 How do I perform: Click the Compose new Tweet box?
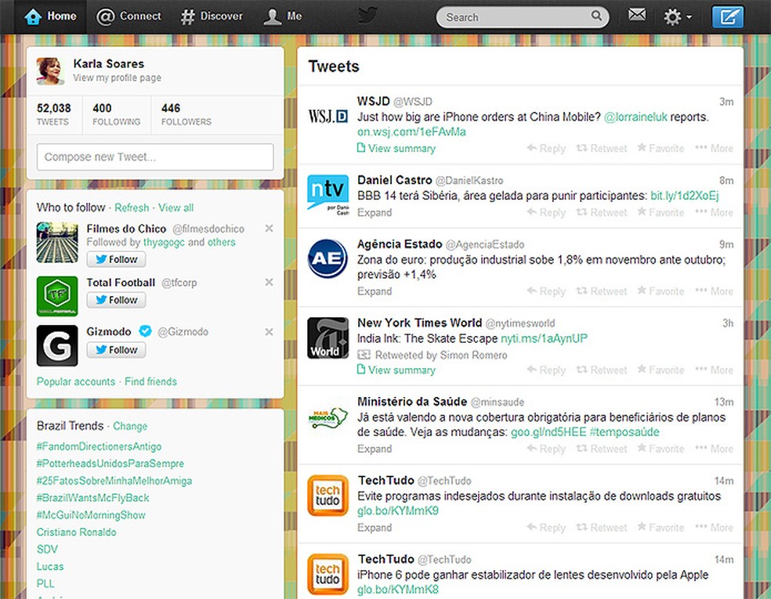coord(155,157)
